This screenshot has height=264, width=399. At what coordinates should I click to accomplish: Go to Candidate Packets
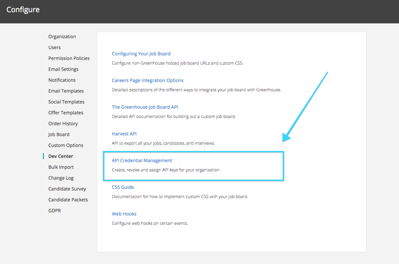pos(68,200)
